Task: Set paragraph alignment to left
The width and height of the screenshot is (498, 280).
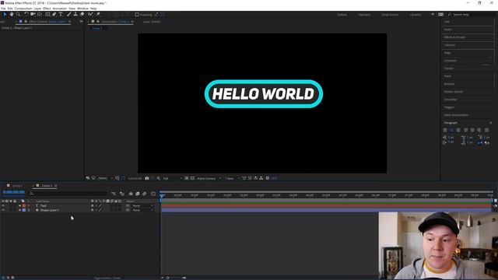Action: click(x=445, y=130)
